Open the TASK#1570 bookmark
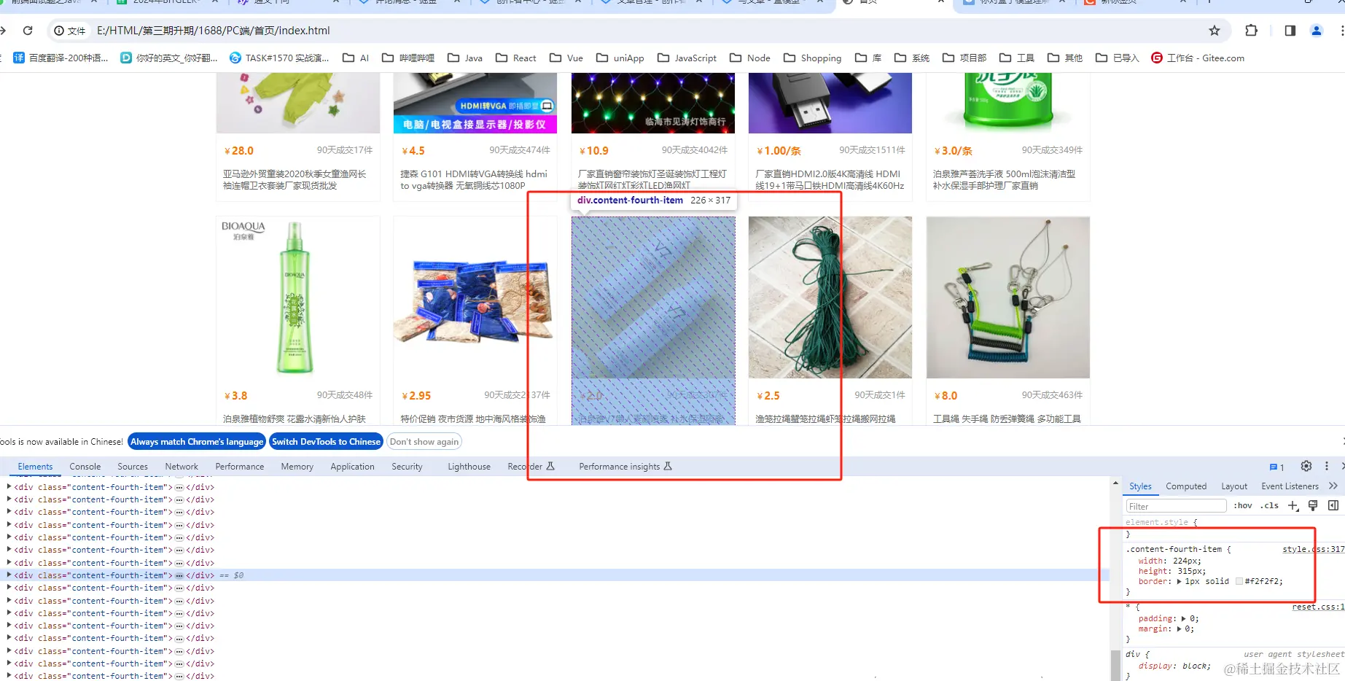The image size is (1345, 681). [279, 58]
